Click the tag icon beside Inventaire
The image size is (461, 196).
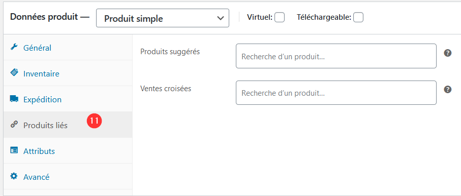click(x=14, y=72)
